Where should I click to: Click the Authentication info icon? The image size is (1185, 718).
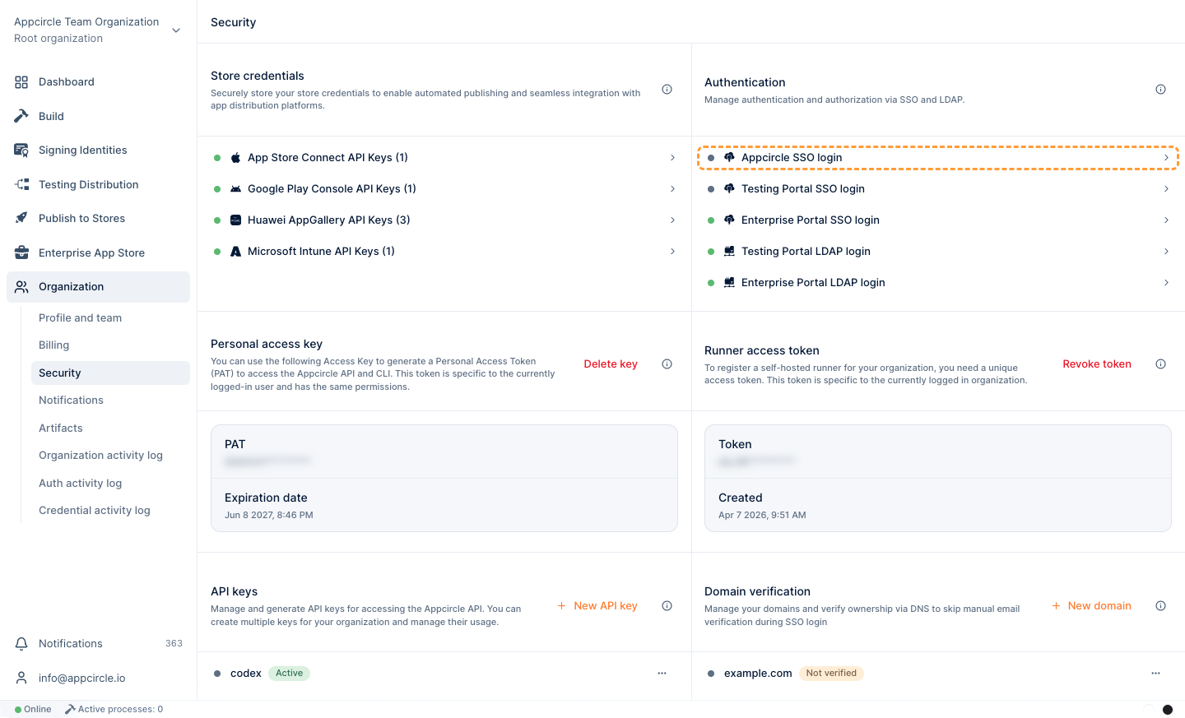coord(1160,90)
